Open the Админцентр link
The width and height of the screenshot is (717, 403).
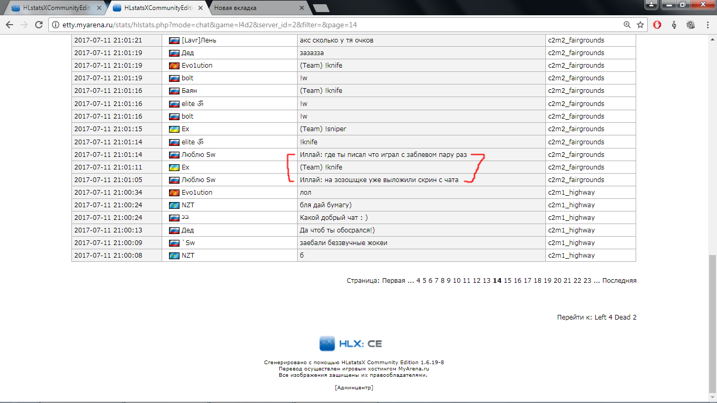point(354,387)
